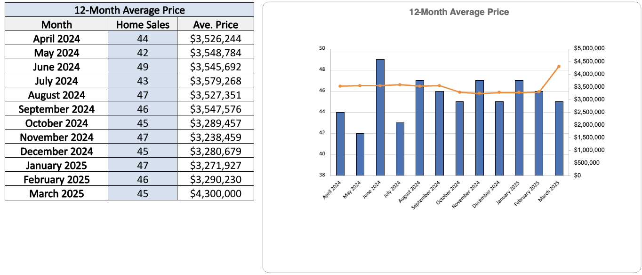Click the price cell $3,547,576
The height and width of the screenshot is (275, 642).
[x=216, y=109]
